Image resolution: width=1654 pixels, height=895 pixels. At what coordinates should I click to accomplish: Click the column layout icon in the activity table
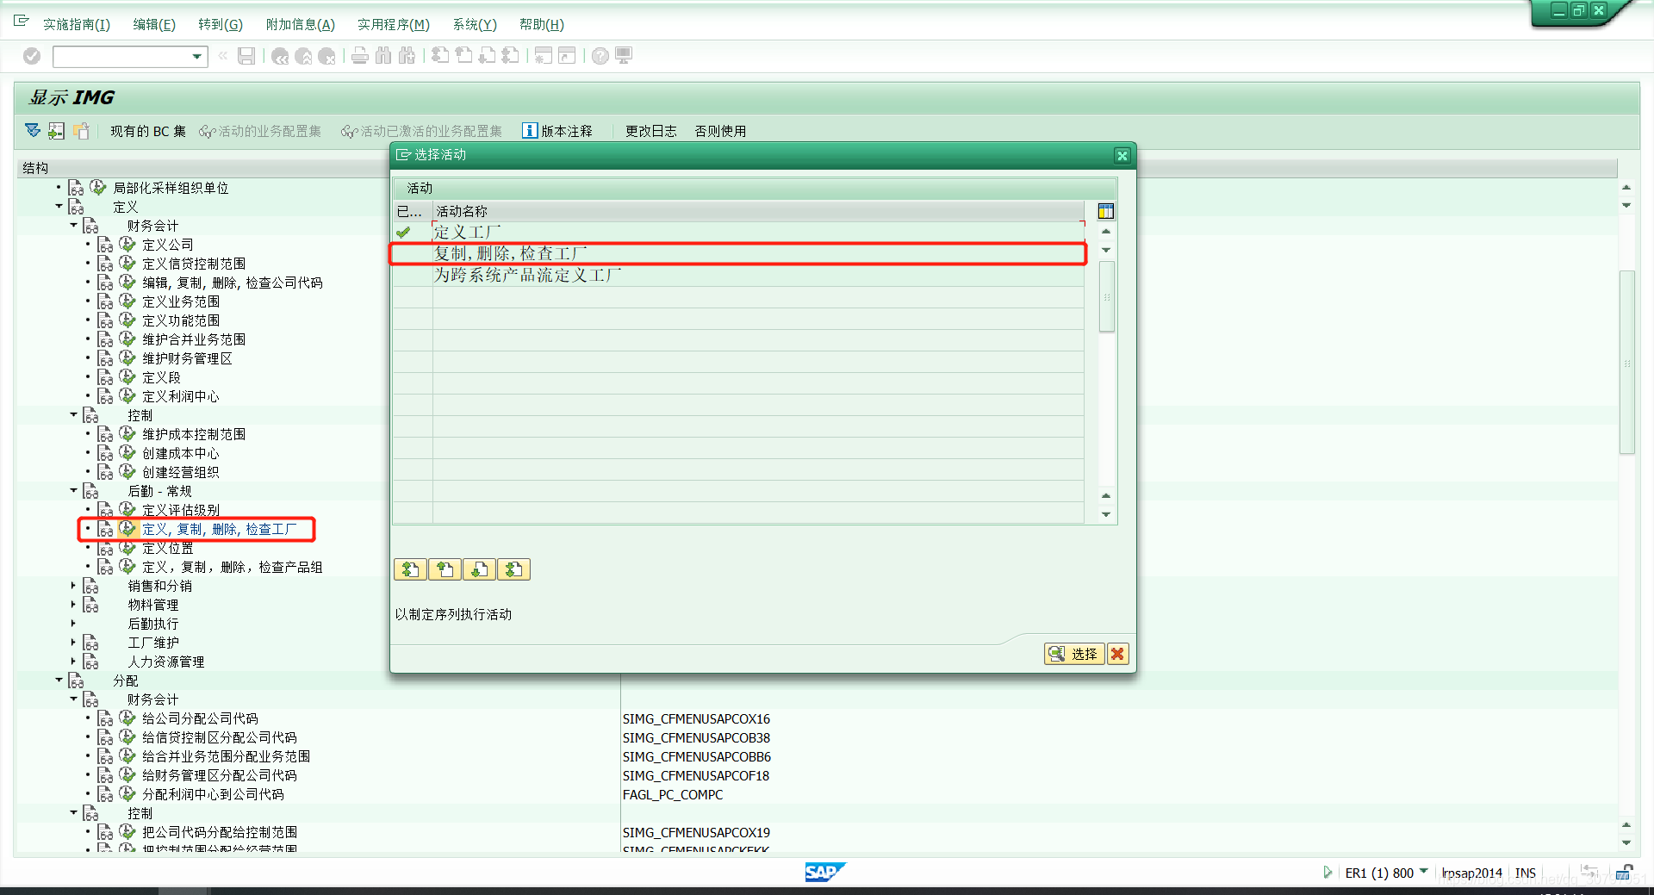tap(1106, 211)
